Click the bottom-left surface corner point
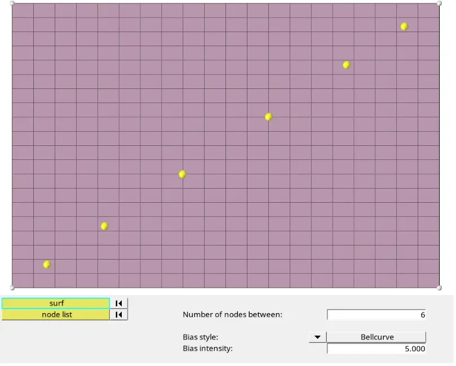 12,289
